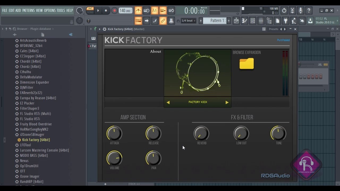The width and height of the screenshot is (340, 191).
Task: Select Nexus in plugin database
Action: (x=24, y=161)
